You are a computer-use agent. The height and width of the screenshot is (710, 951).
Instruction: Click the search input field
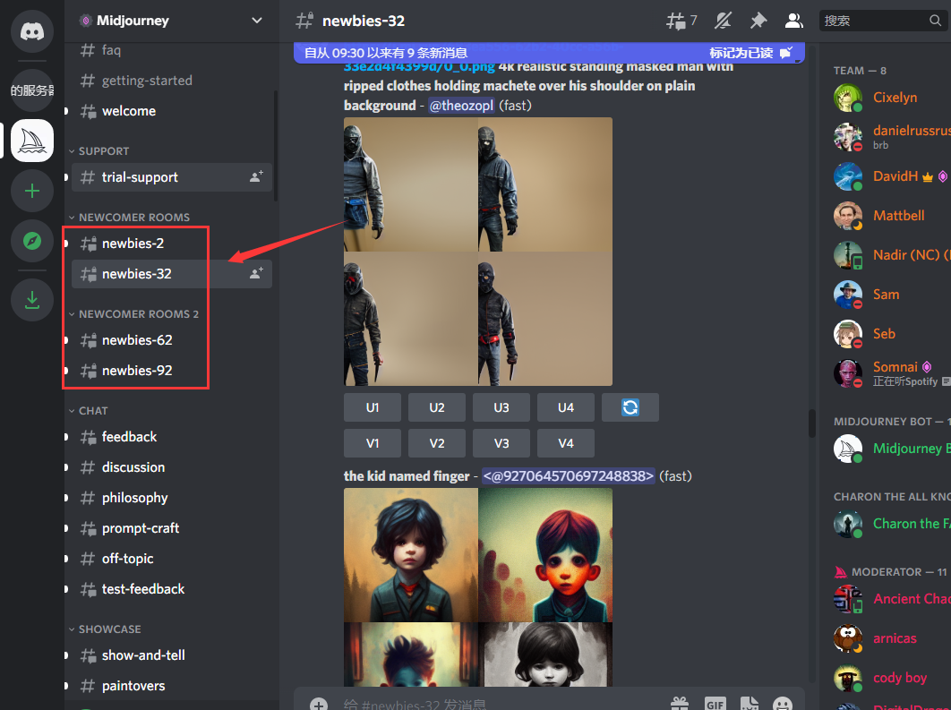(873, 21)
